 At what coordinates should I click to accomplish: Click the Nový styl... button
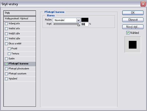133,27
